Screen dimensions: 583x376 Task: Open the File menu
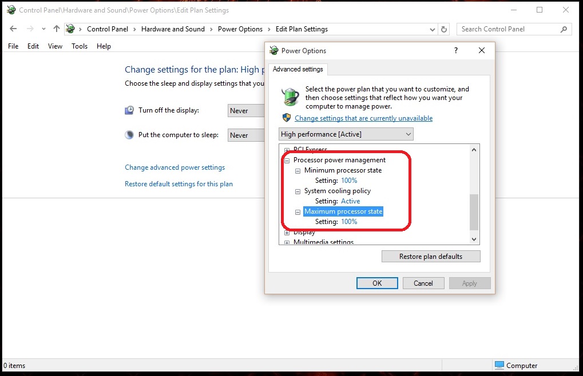pos(13,46)
